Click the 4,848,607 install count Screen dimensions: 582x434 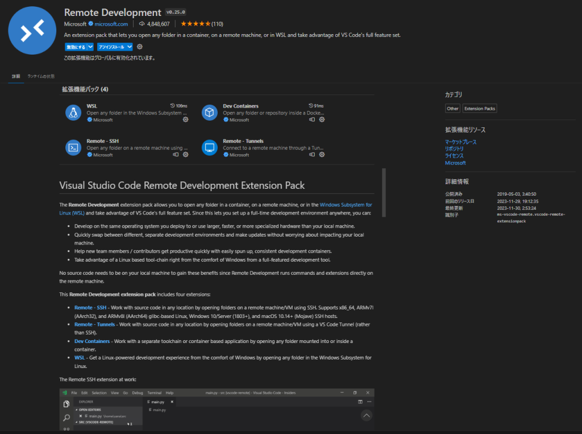158,24
